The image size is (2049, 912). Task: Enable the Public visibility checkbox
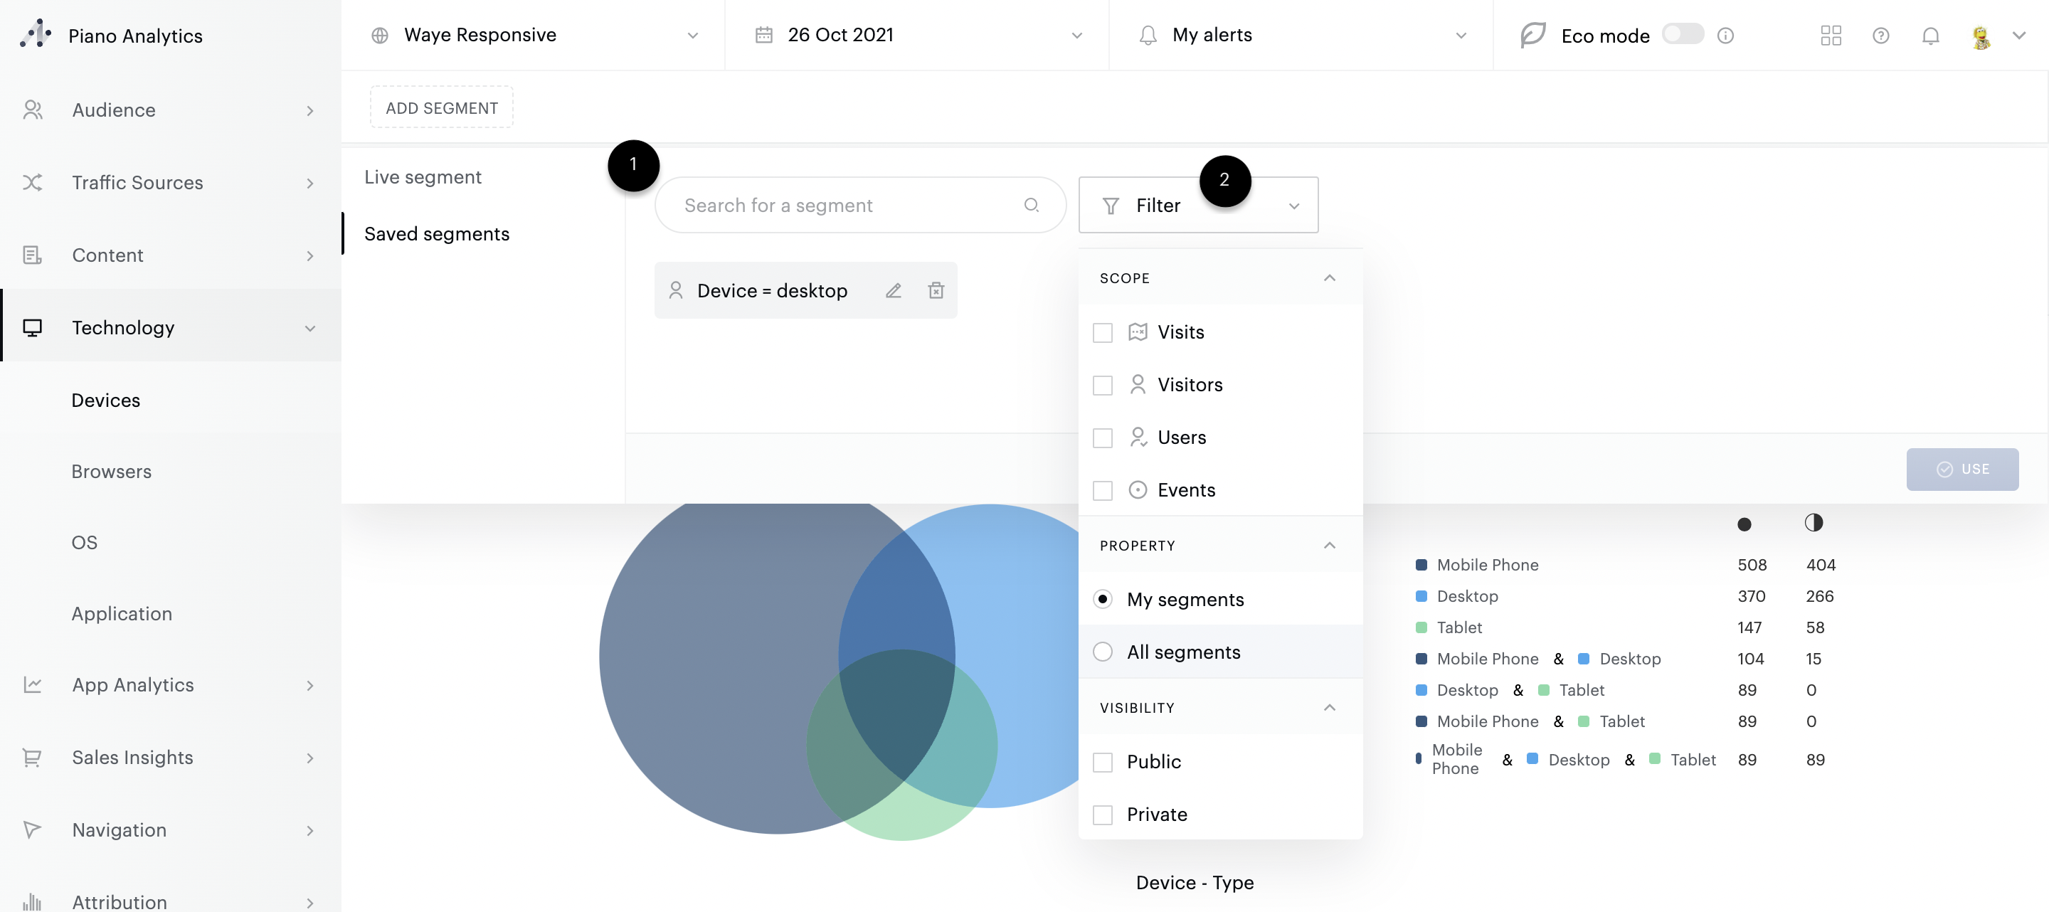(x=1103, y=762)
